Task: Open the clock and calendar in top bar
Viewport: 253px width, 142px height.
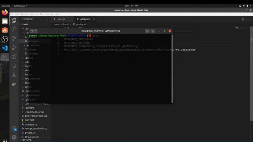Action: [131, 6]
